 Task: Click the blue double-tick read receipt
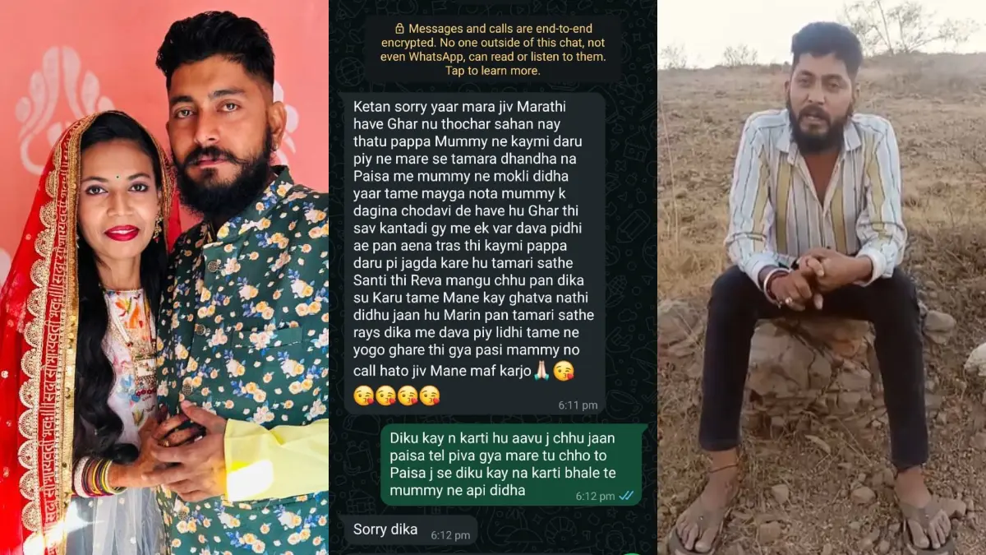coord(626,496)
